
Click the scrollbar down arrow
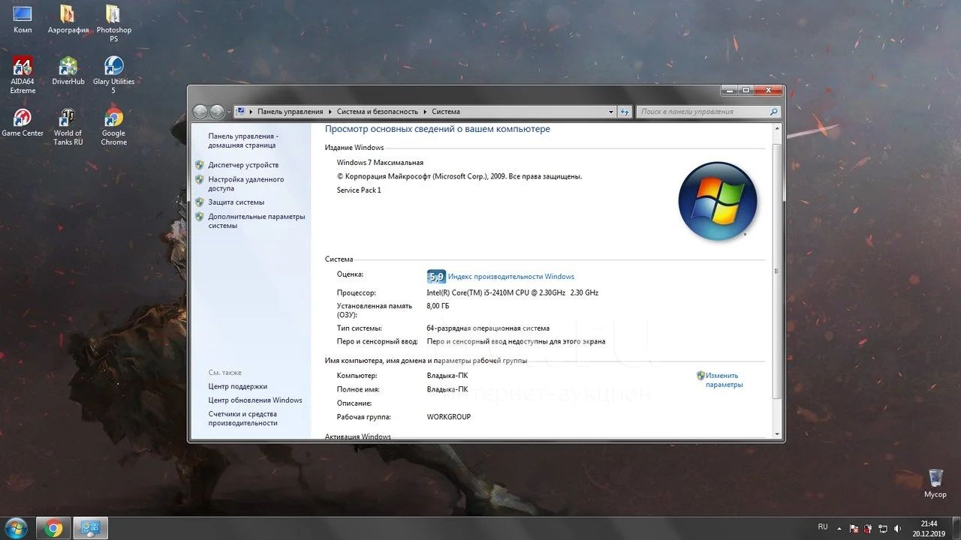coord(776,433)
